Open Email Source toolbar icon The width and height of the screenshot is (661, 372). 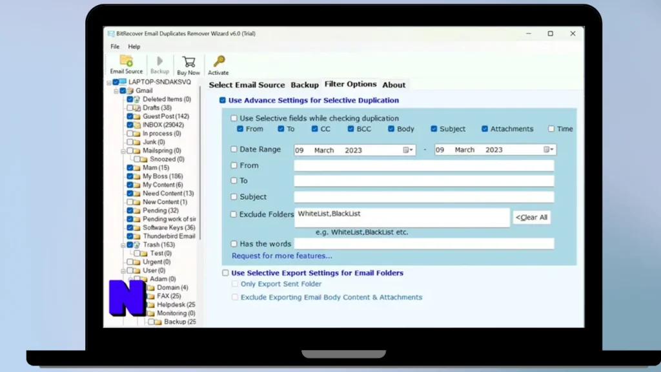point(126,61)
